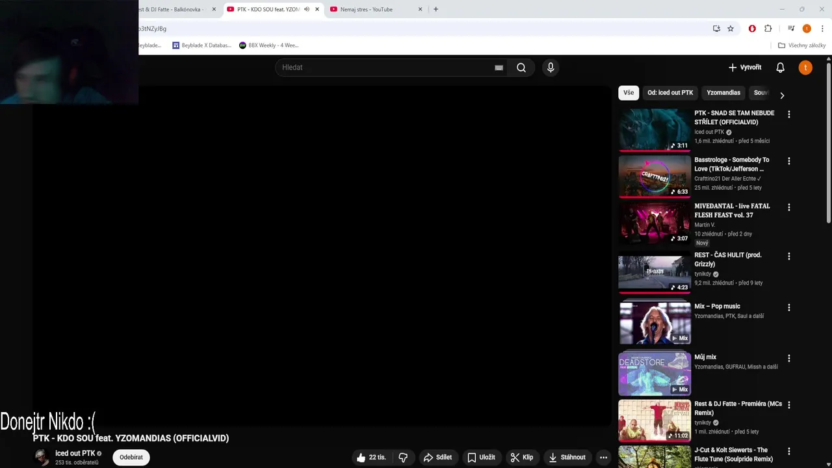Screen dimensions: 832x468
Task: Subscribe using Odebírat button
Action: pyautogui.click(x=131, y=458)
